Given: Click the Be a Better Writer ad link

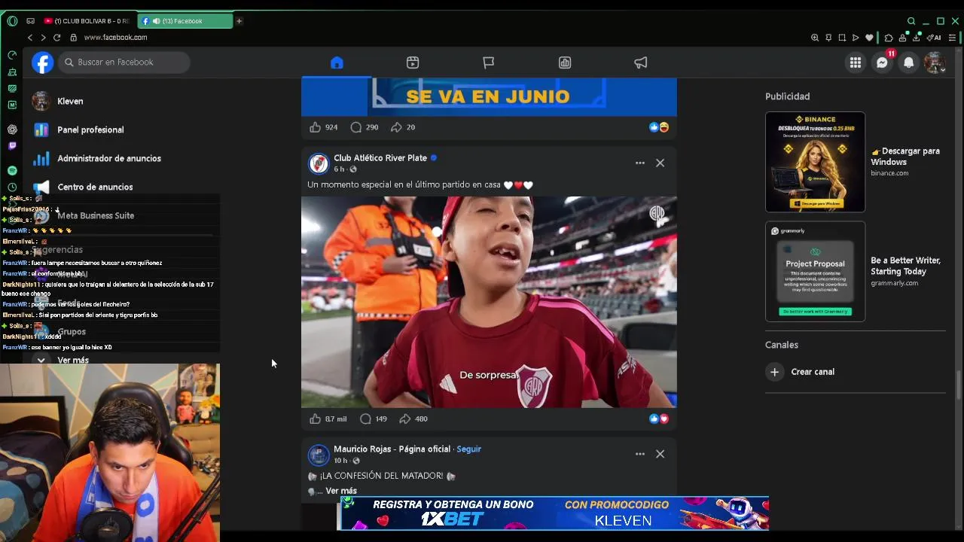Looking at the screenshot, I should tap(906, 266).
